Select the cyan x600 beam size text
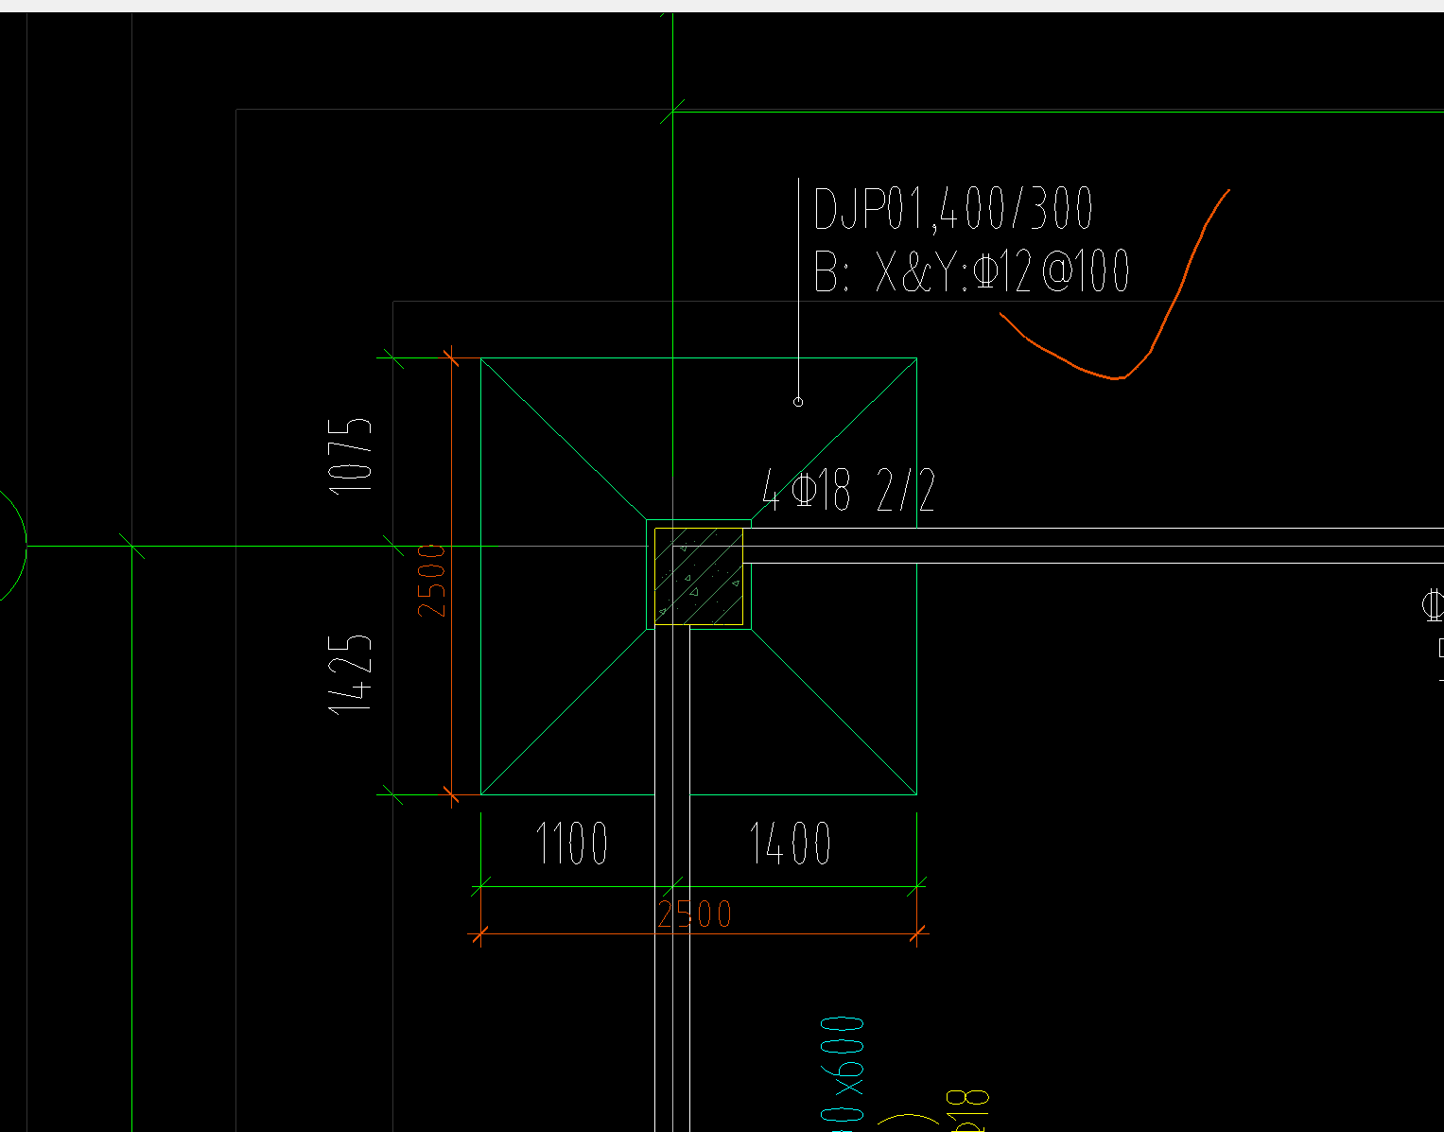Image resolution: width=1444 pixels, height=1132 pixels. pyautogui.click(x=842, y=1073)
